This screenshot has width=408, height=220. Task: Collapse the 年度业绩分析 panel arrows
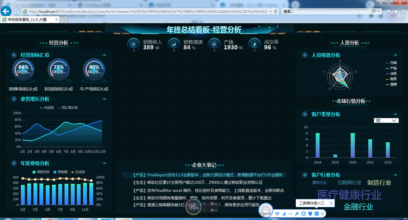point(104,163)
